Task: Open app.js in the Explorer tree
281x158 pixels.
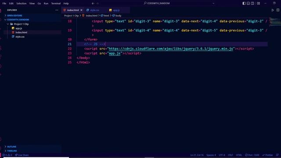Action: (x=18, y=28)
